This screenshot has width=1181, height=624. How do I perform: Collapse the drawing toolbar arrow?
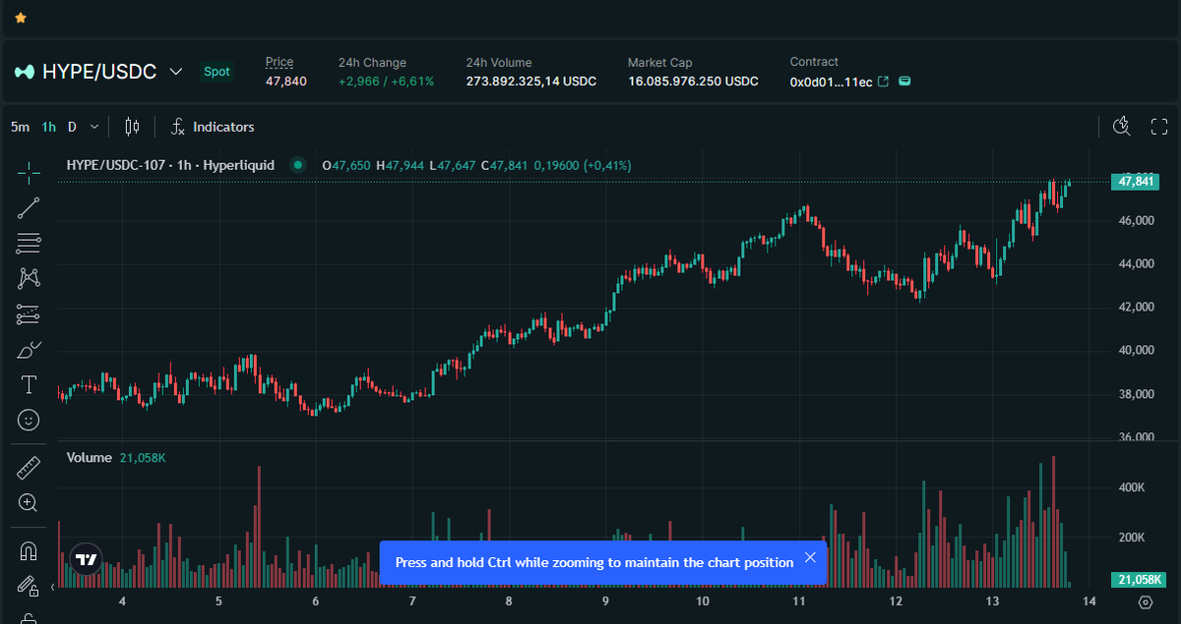(52, 589)
